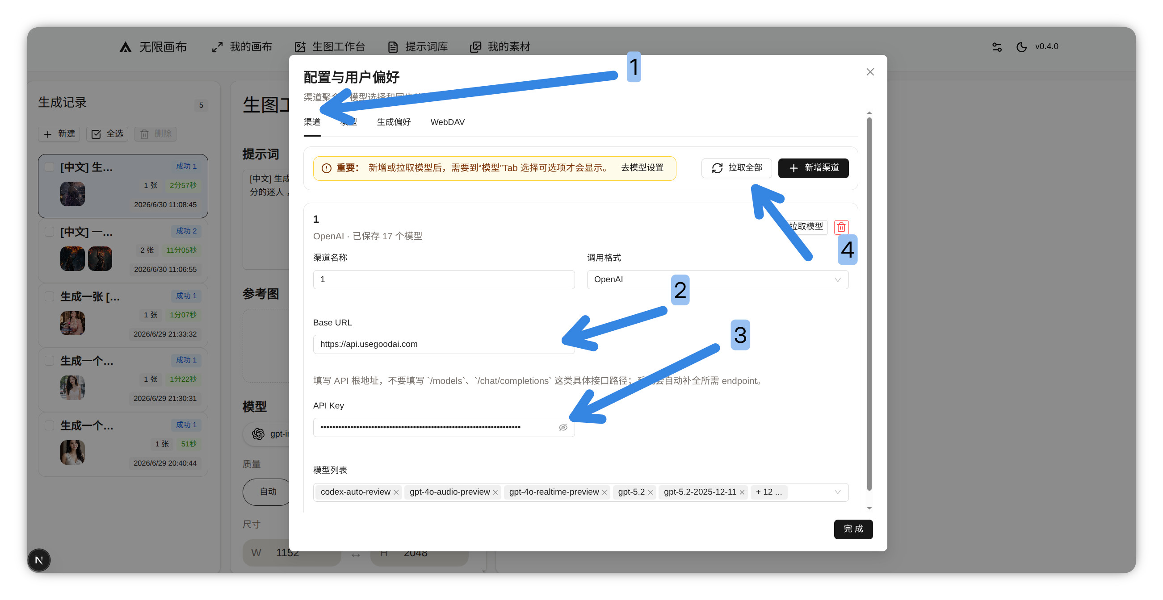1163x600 pixels.
Task: Click the 无限画布 logo icon
Action: click(125, 47)
